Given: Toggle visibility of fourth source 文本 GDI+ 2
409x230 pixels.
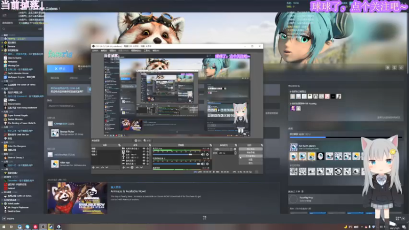Looking at the screenshot, I should point(144,157).
